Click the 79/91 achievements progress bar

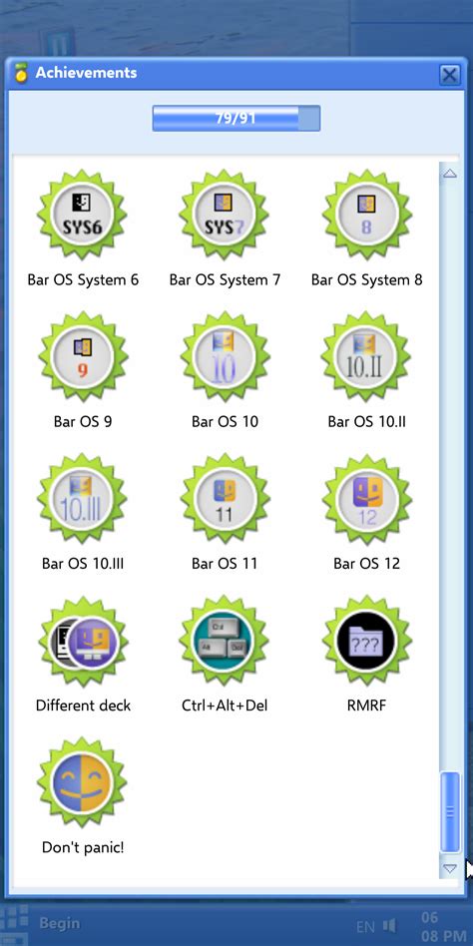pos(236,118)
